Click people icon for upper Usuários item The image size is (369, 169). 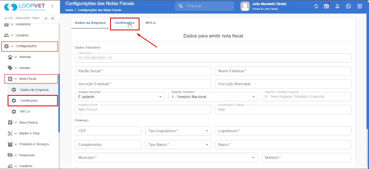point(6,35)
